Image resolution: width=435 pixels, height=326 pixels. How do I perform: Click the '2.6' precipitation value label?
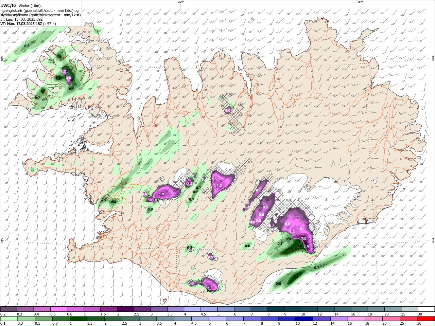point(306,247)
